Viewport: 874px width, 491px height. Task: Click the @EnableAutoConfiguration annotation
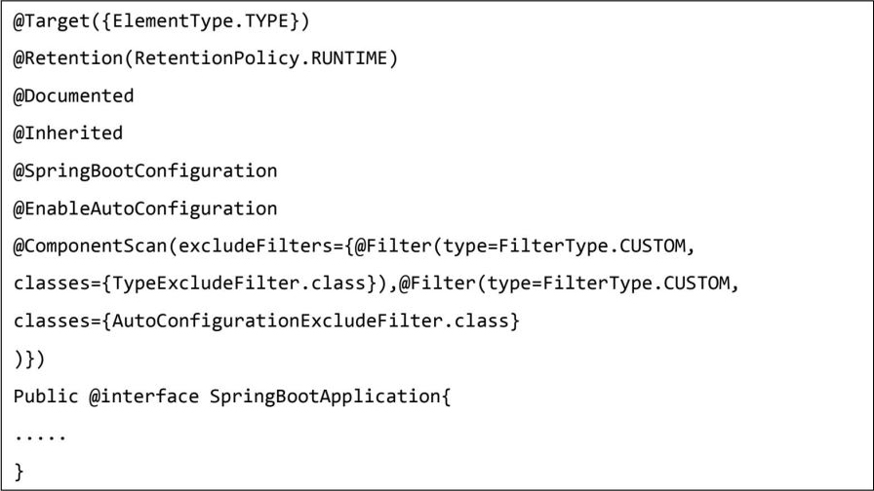point(144,208)
